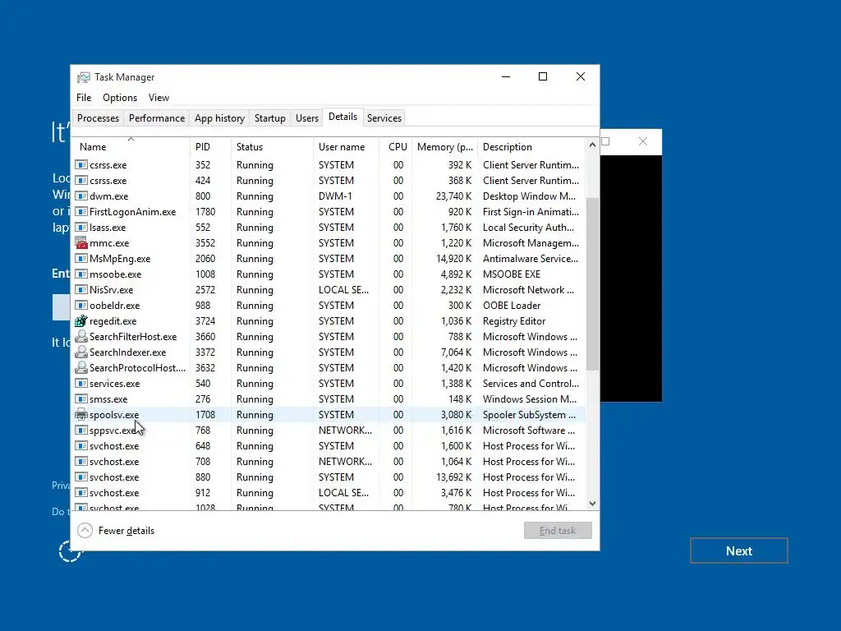
Task: Click the svchost.exe PID 708 icon
Action: (81, 462)
